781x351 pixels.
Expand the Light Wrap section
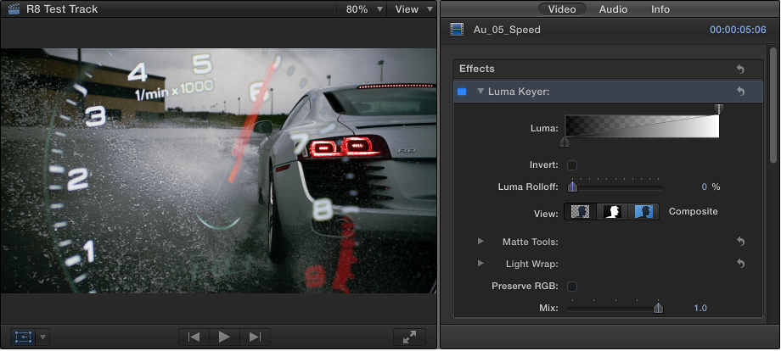tap(480, 263)
